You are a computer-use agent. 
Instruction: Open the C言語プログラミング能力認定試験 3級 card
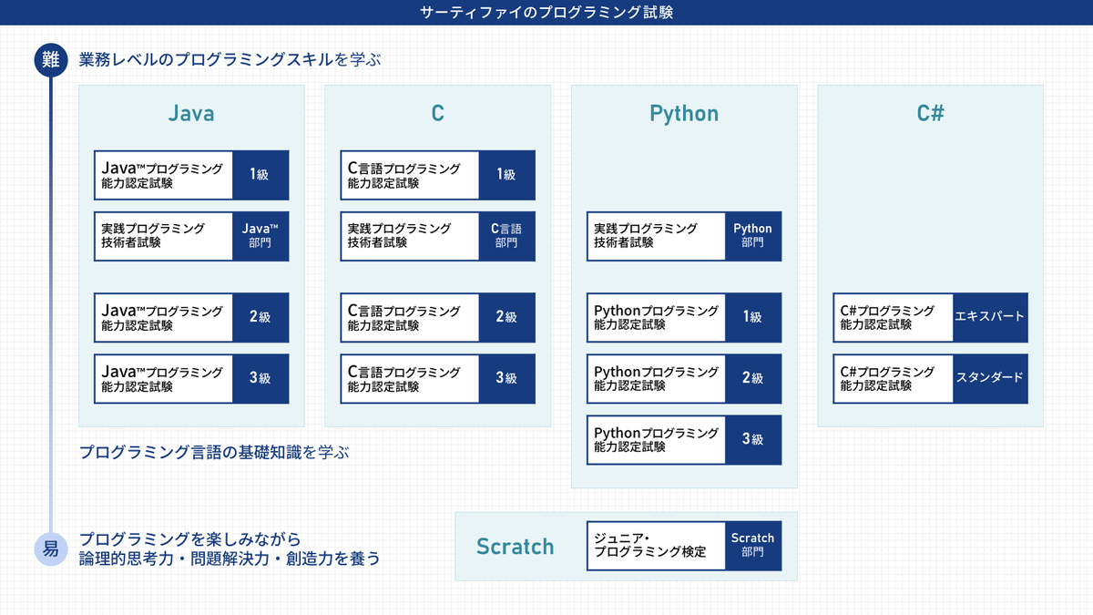click(438, 378)
